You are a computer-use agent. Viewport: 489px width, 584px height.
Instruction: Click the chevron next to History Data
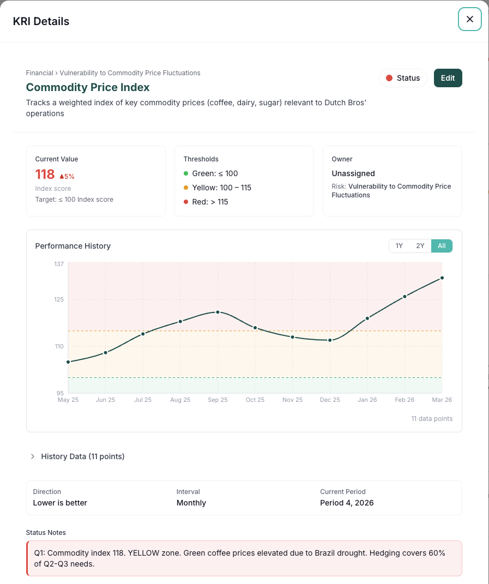pos(32,456)
